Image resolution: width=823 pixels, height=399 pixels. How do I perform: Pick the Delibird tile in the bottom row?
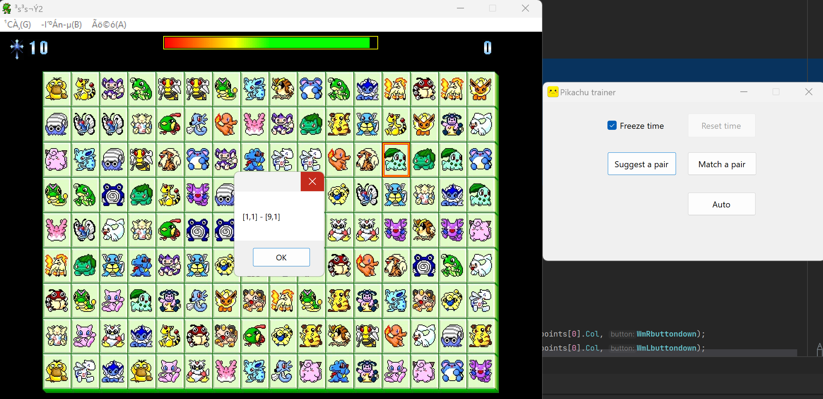point(198,371)
